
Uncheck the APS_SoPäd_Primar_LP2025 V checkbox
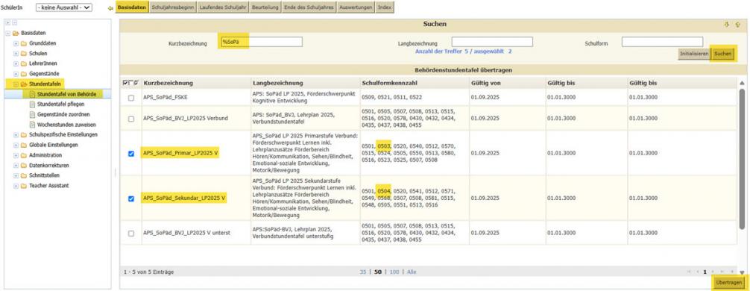[131, 154]
